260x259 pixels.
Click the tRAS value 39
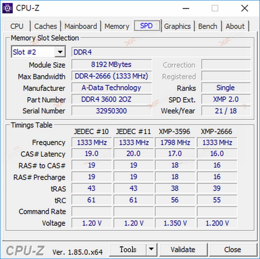(217, 188)
